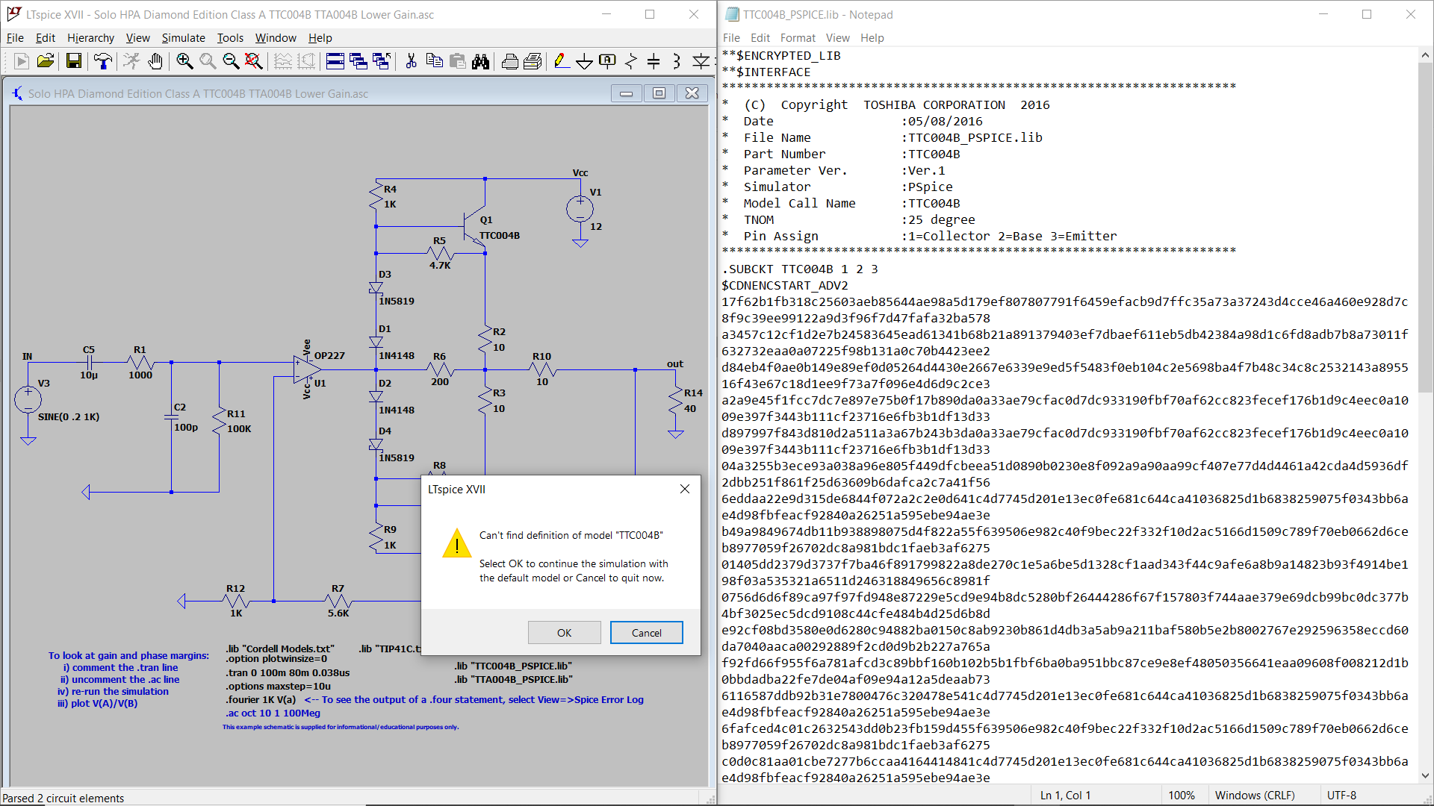Click the Run simulation running-man icon

(x=131, y=61)
